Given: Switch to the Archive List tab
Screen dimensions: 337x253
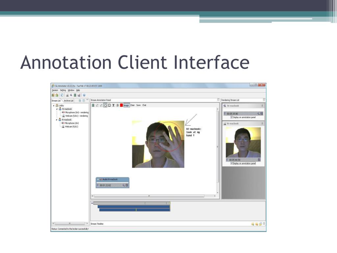Looking at the screenshot, I should pyautogui.click(x=68, y=101).
